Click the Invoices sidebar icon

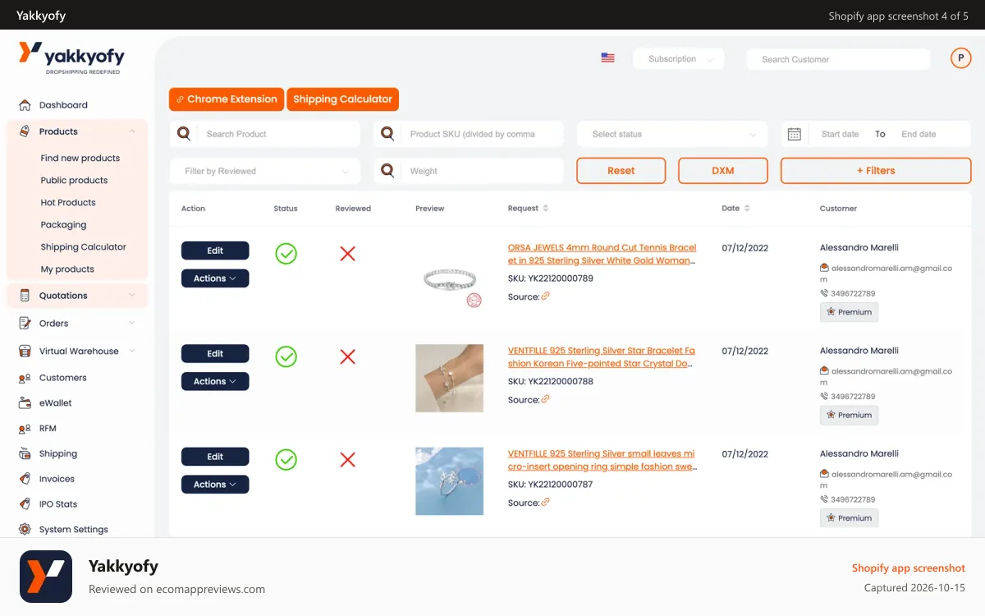point(24,479)
